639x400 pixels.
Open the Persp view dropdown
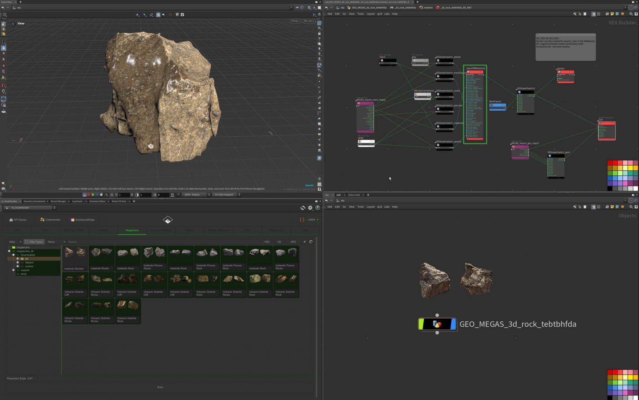click(295, 21)
